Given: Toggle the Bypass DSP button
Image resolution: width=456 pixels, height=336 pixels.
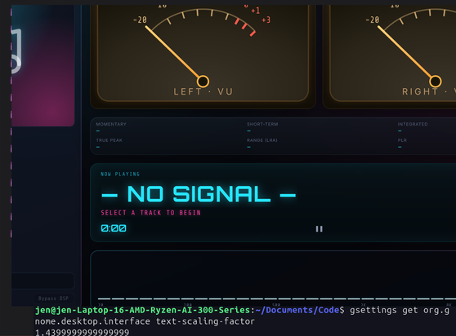Looking at the screenshot, I should coord(53,298).
